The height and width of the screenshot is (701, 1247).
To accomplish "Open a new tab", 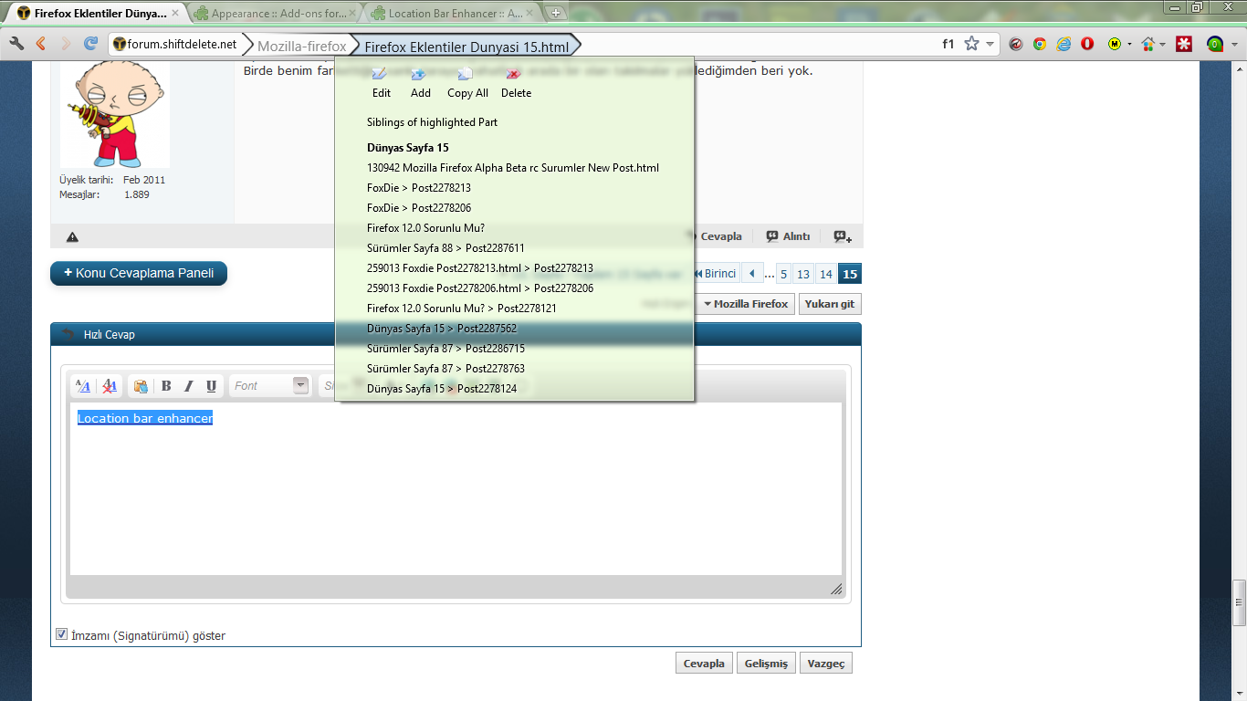I will pyautogui.click(x=556, y=13).
